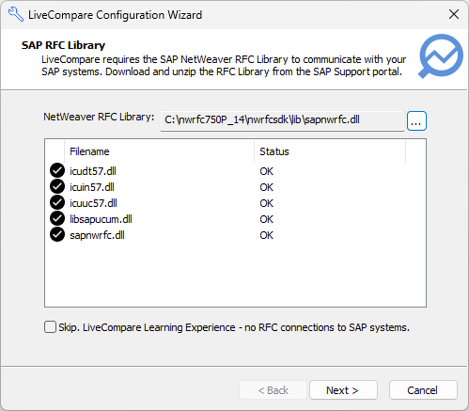469x411 pixels.
Task: Close the LiveCompare Configuration Wizard window
Action: (x=454, y=14)
